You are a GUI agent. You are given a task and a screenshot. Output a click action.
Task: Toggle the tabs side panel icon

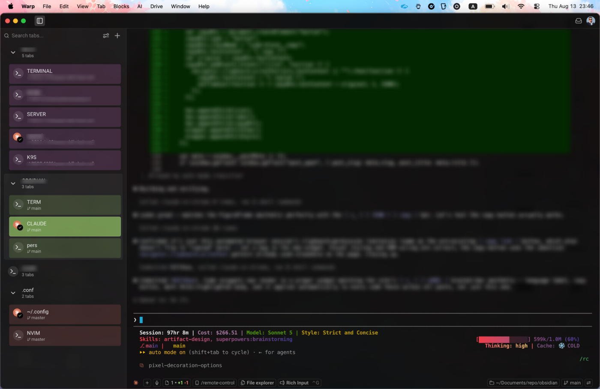click(x=40, y=21)
